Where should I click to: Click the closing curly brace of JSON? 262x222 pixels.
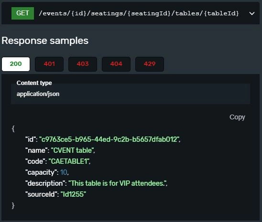[x=13, y=205]
